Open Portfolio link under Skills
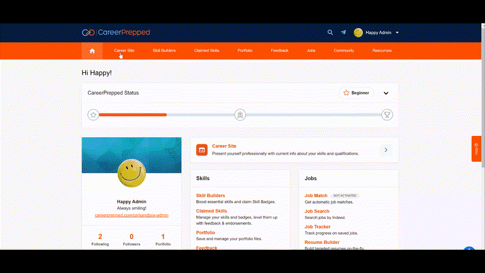Screen dimensions: 485x273 pyautogui.click(x=206, y=233)
